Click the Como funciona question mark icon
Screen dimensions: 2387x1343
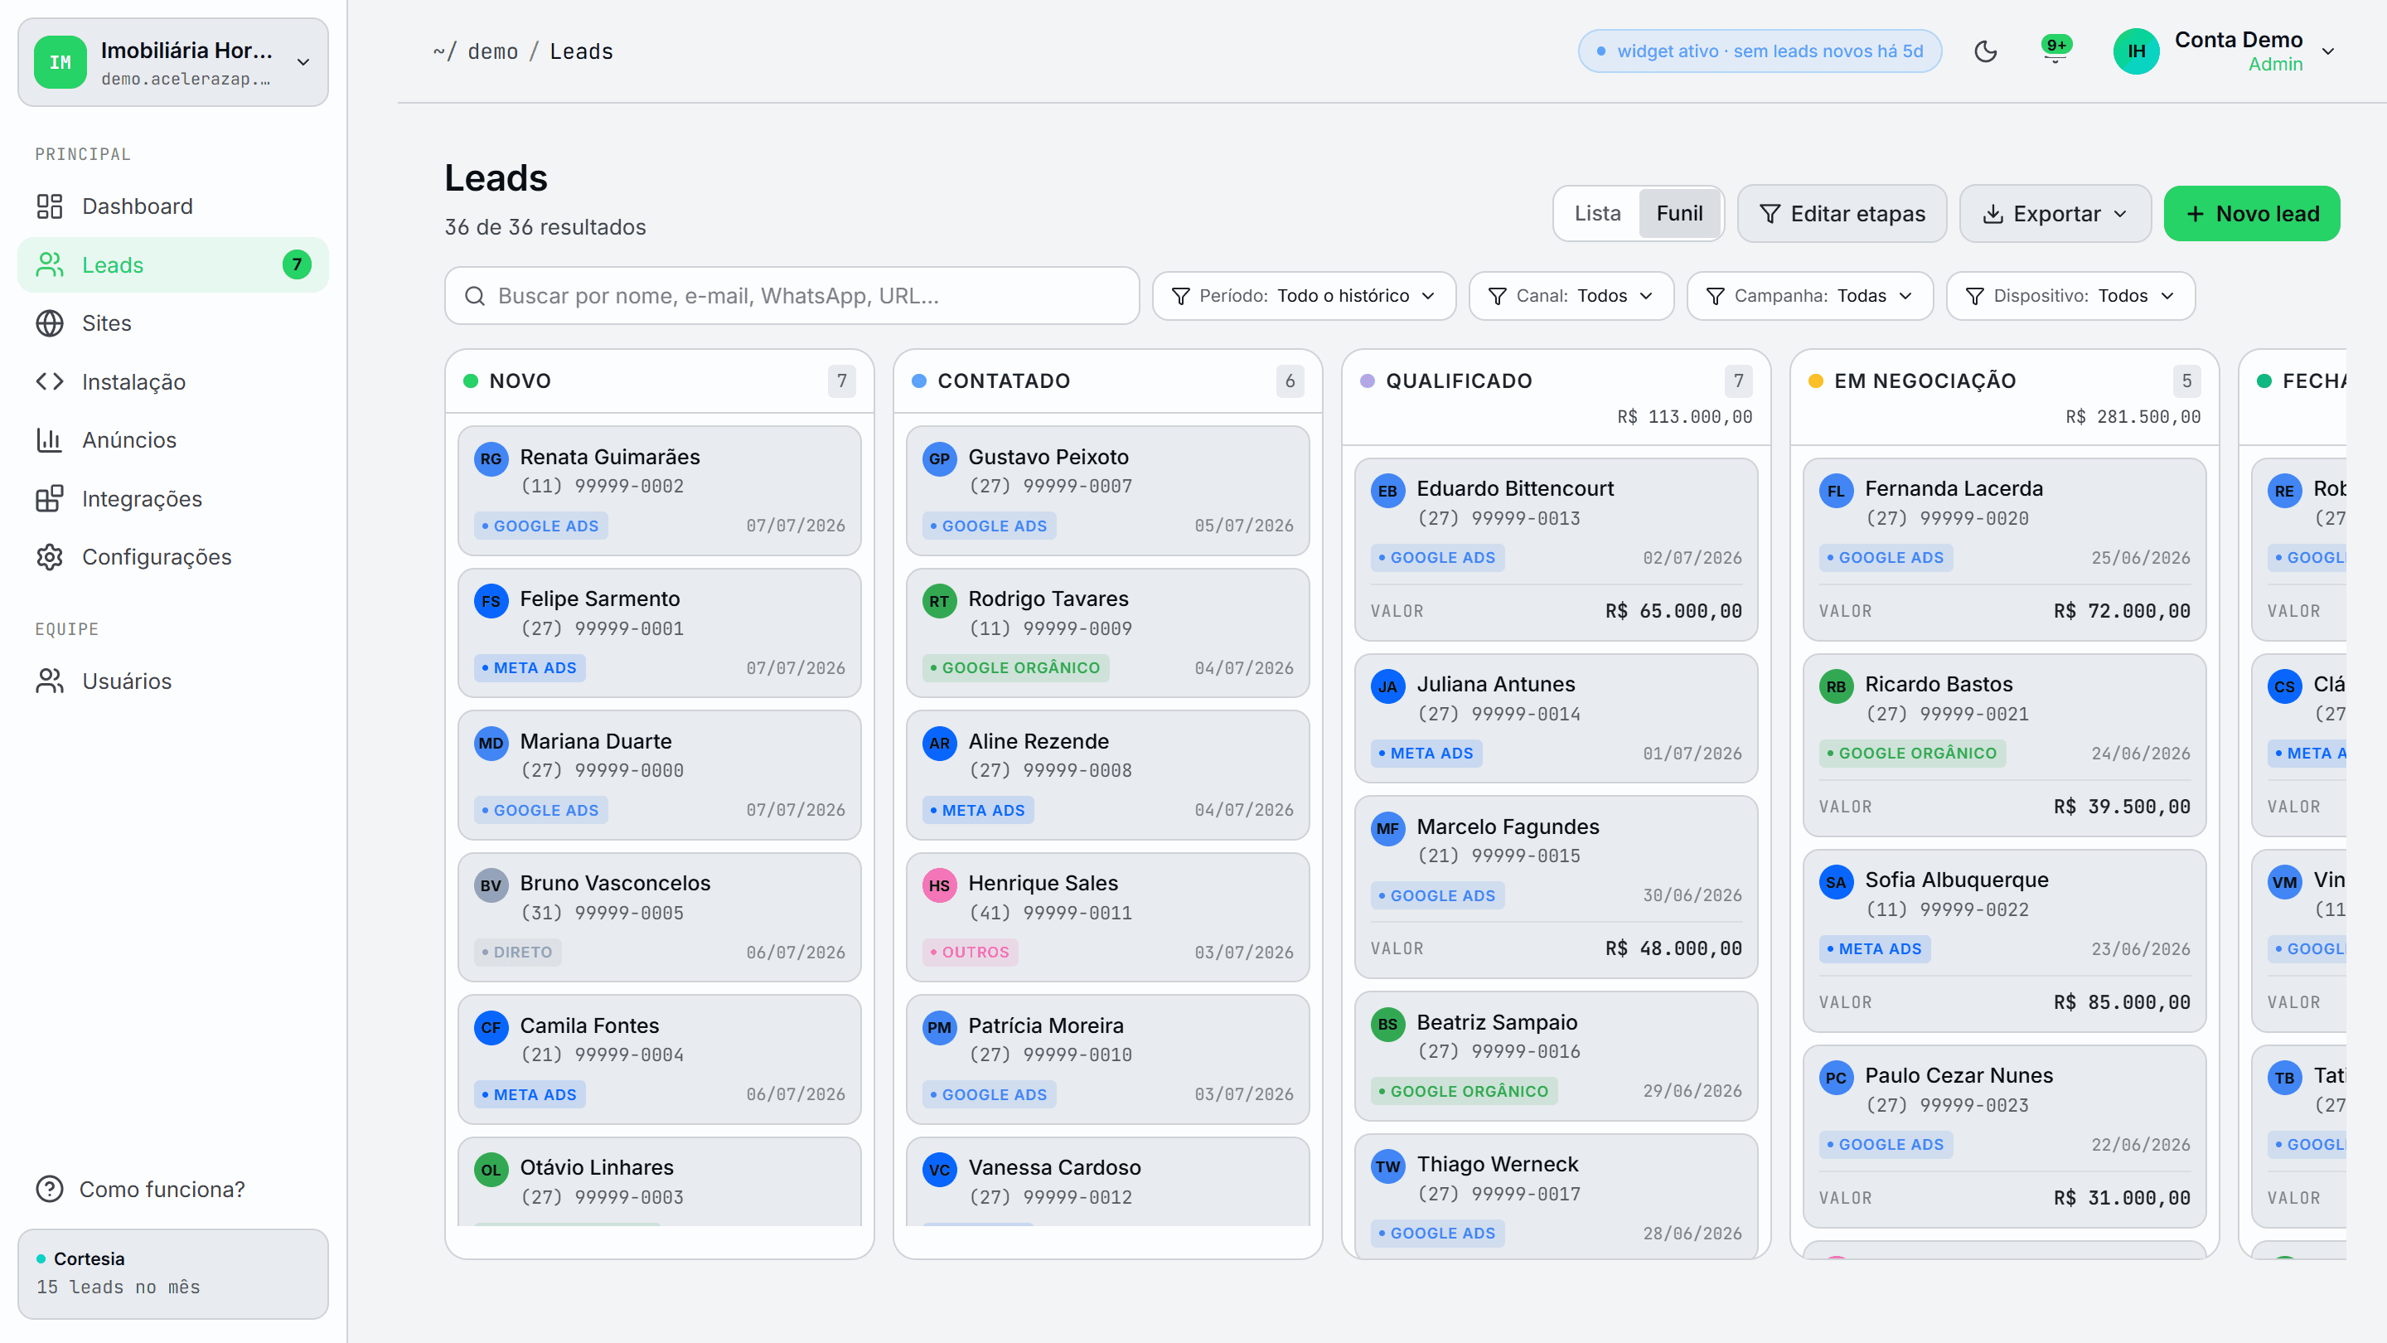point(49,1189)
